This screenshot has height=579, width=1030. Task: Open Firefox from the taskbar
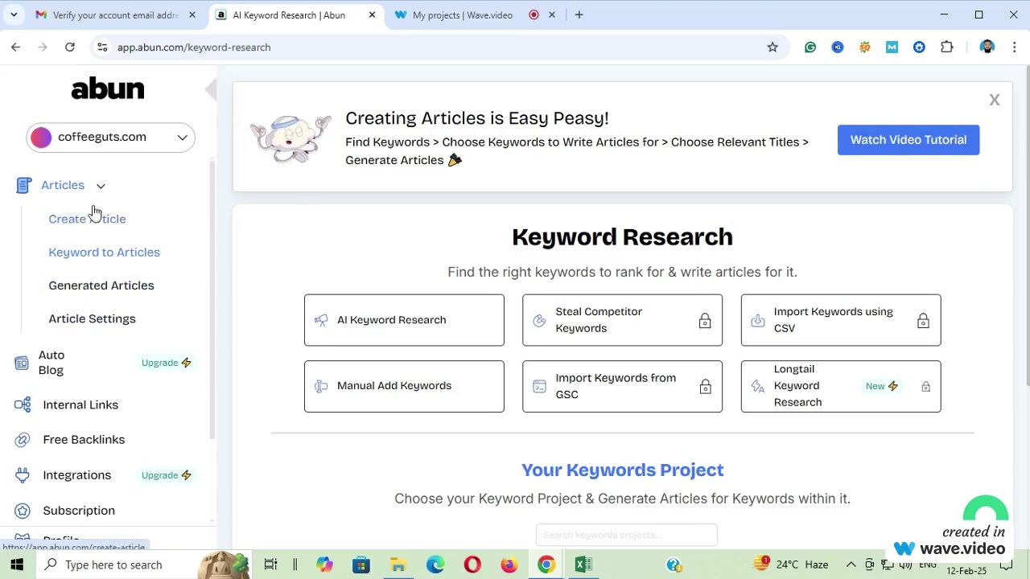[509, 565]
